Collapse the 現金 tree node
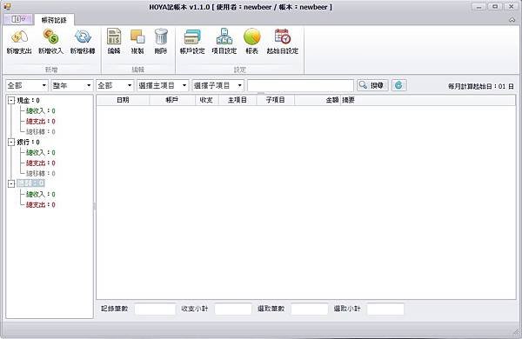Image resolution: width=522 pixels, height=339 pixels. pyautogui.click(x=11, y=100)
